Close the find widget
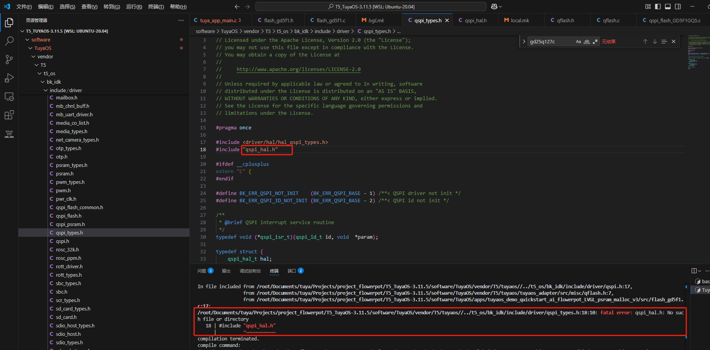Viewport: 710px width, 350px height. coord(674,41)
